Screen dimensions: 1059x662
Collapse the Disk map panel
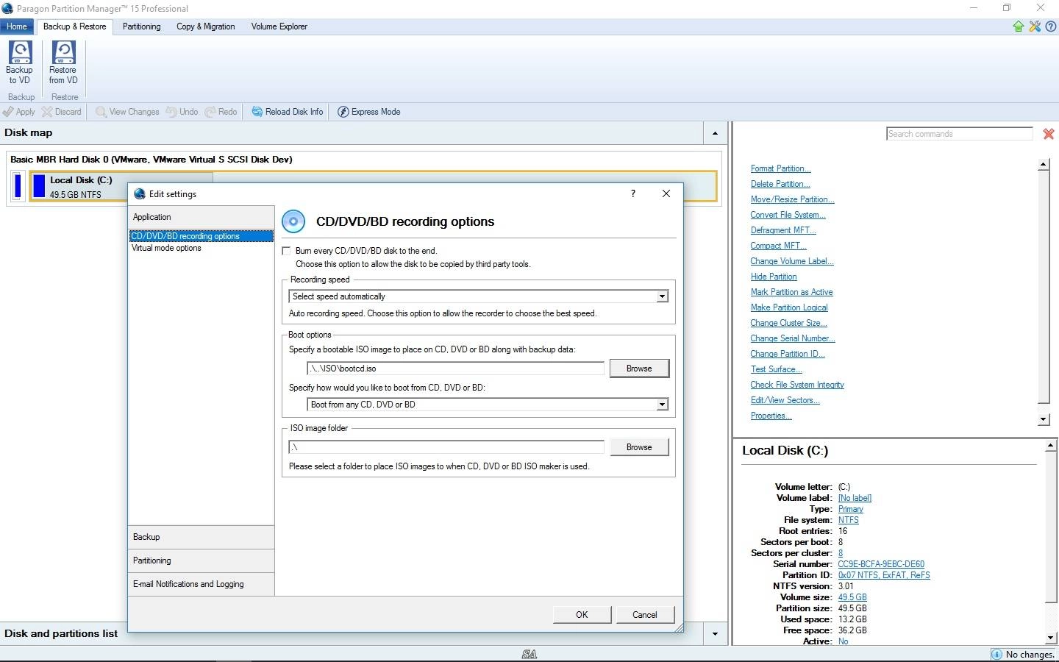coord(715,133)
